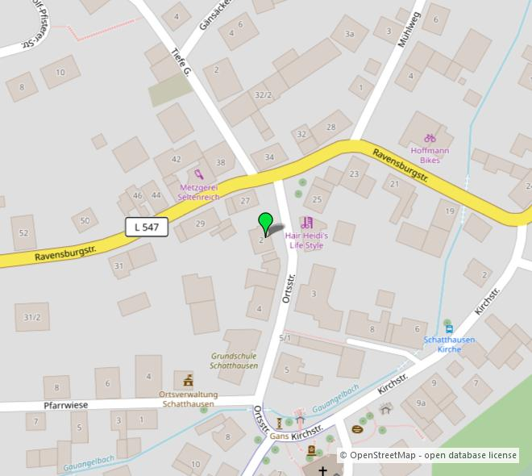Screen dimensions: 532x476
Task: Click the L 547 road shield
Action: point(147,227)
